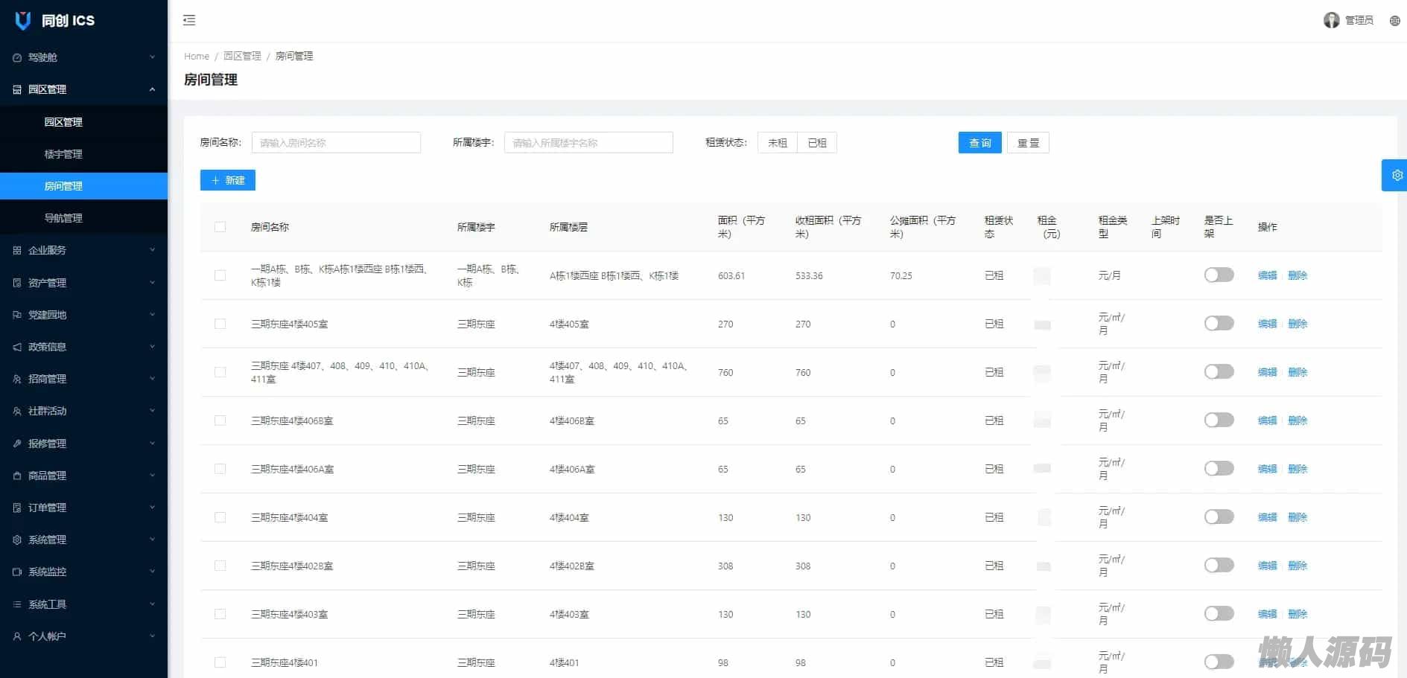Click the 房间名称 input field
This screenshot has width=1407, height=678.
[336, 143]
